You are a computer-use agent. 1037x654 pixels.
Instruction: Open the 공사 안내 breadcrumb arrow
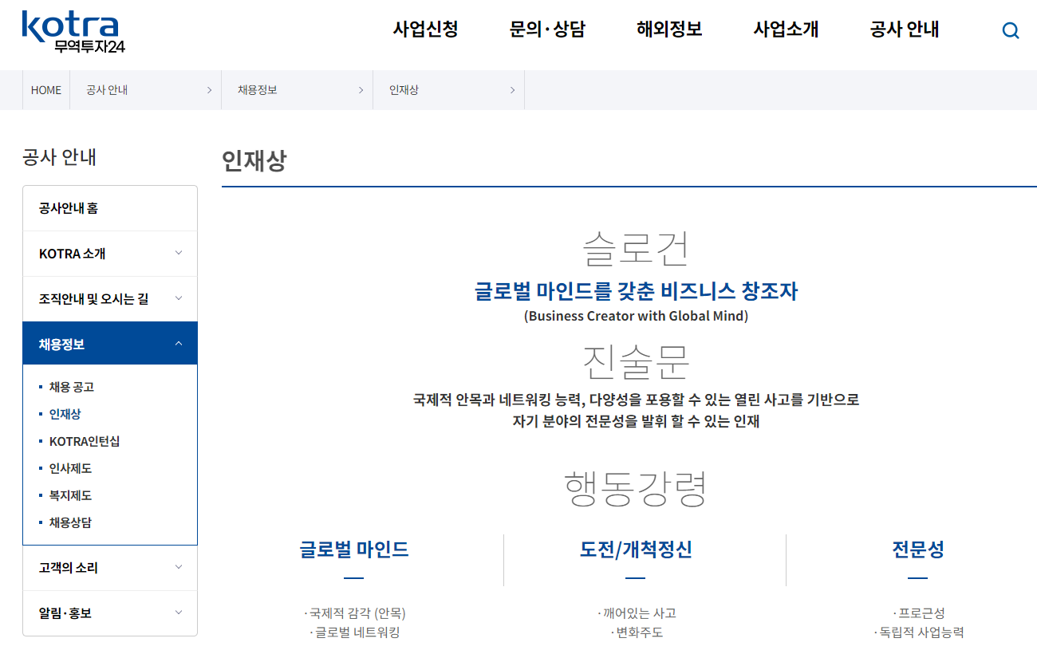[209, 90]
